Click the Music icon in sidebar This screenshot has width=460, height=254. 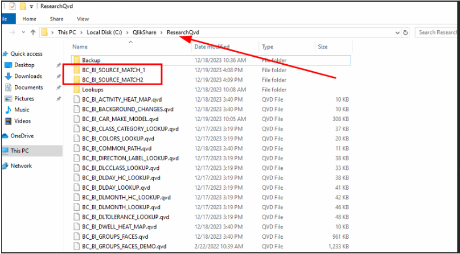pos(9,110)
